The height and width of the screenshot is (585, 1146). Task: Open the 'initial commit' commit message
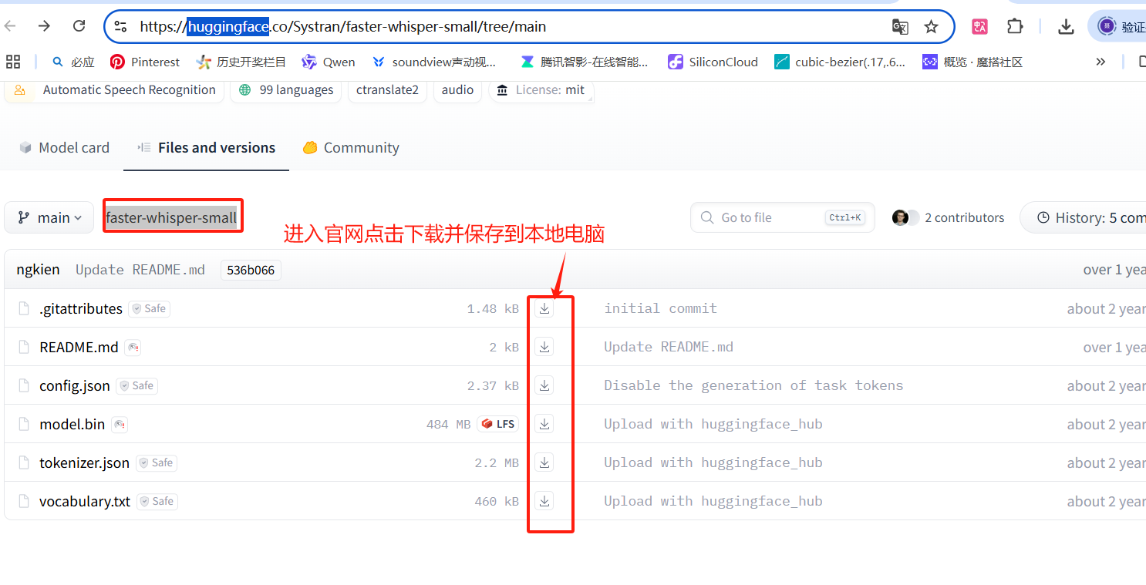coord(660,308)
